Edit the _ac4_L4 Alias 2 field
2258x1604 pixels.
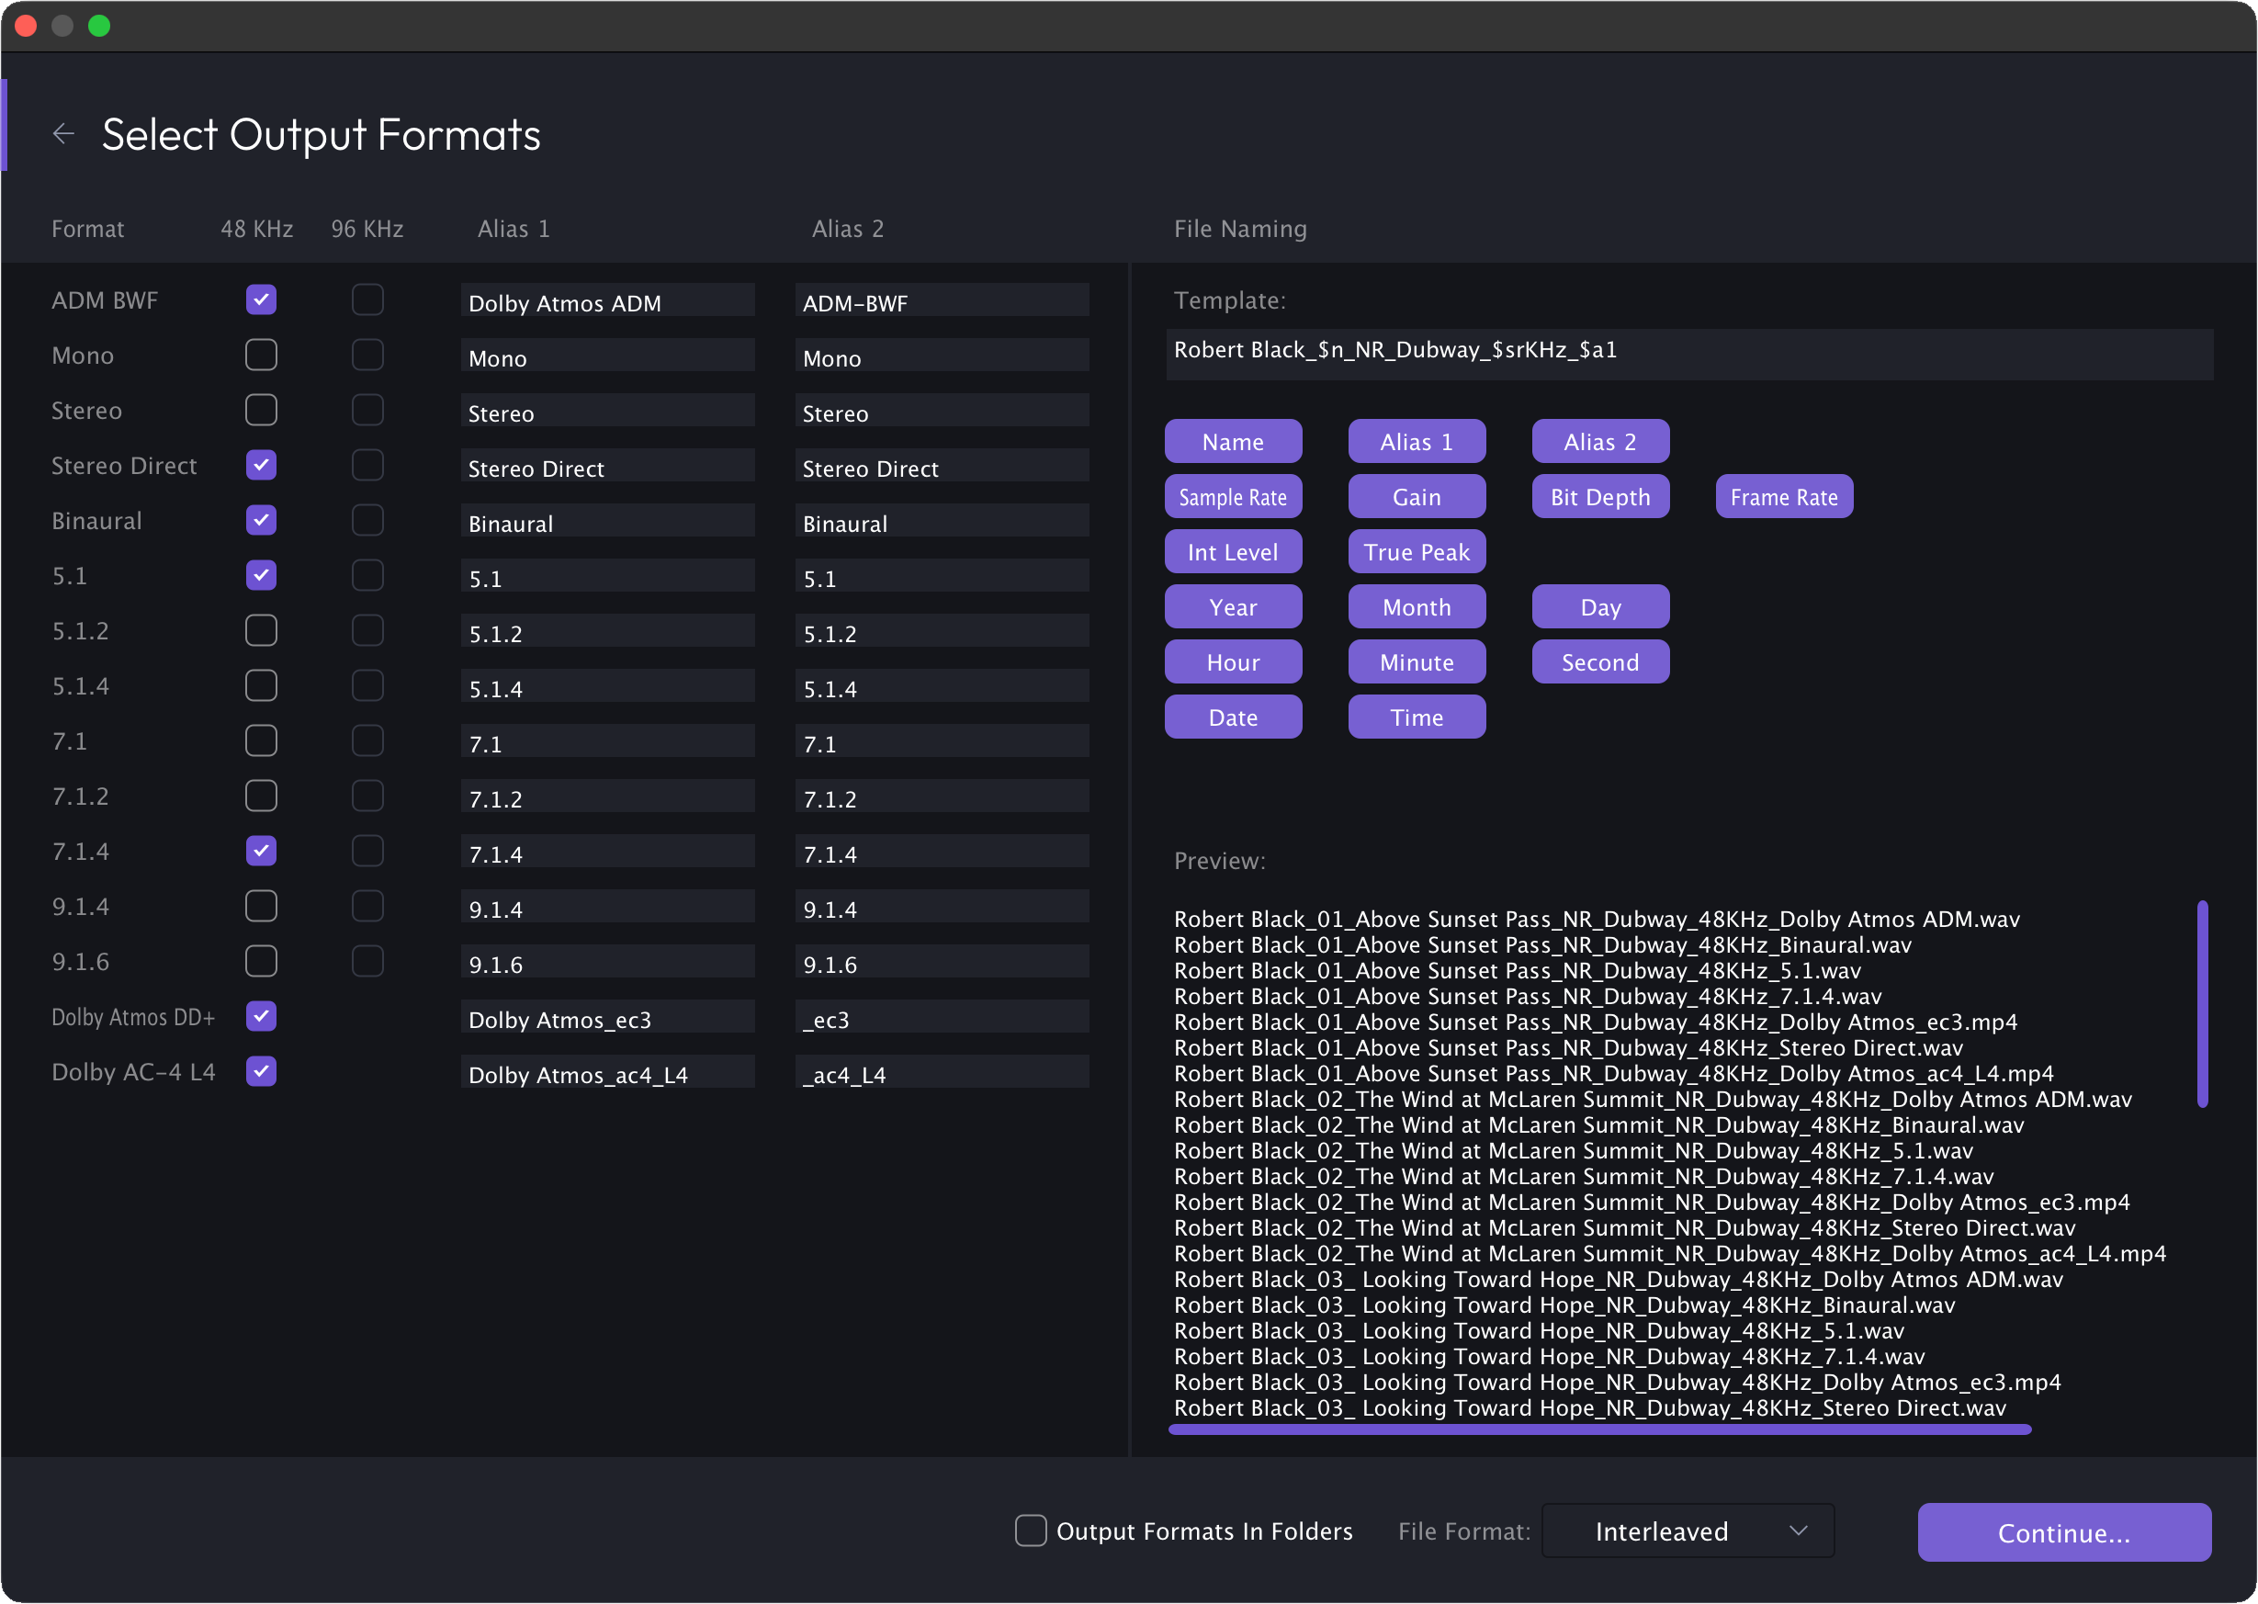[x=943, y=1074]
